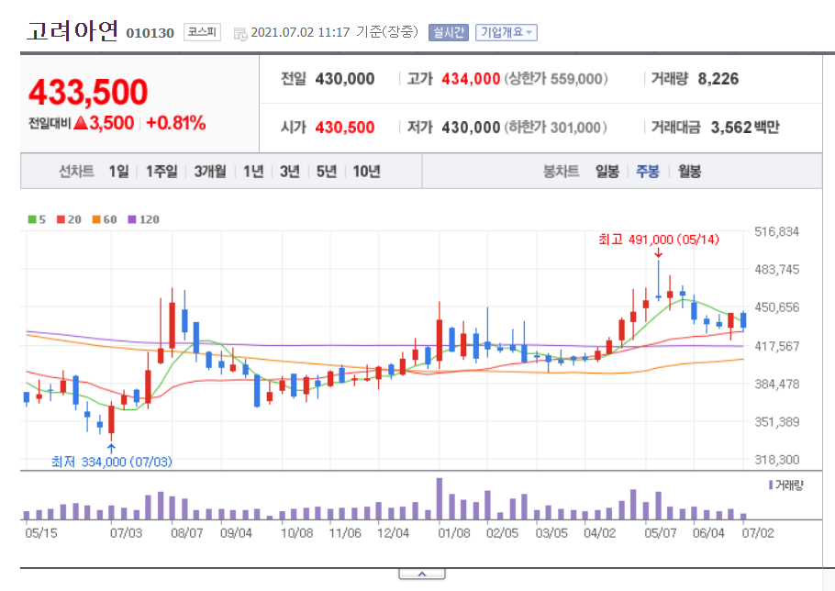The height and width of the screenshot is (591, 835).
Task: Click the green 5 moving average swatch
Action: (x=32, y=219)
